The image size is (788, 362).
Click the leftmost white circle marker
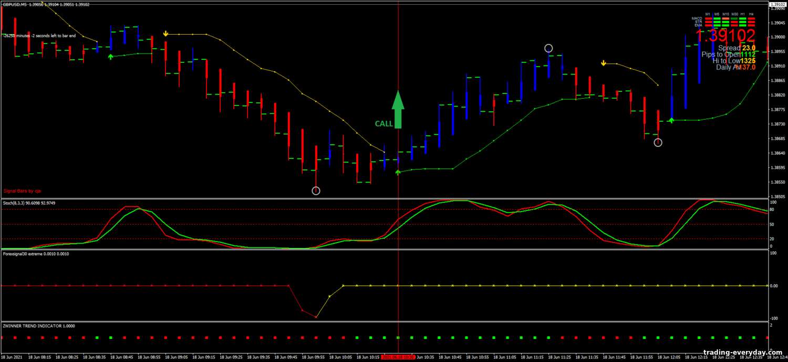pyautogui.click(x=316, y=190)
